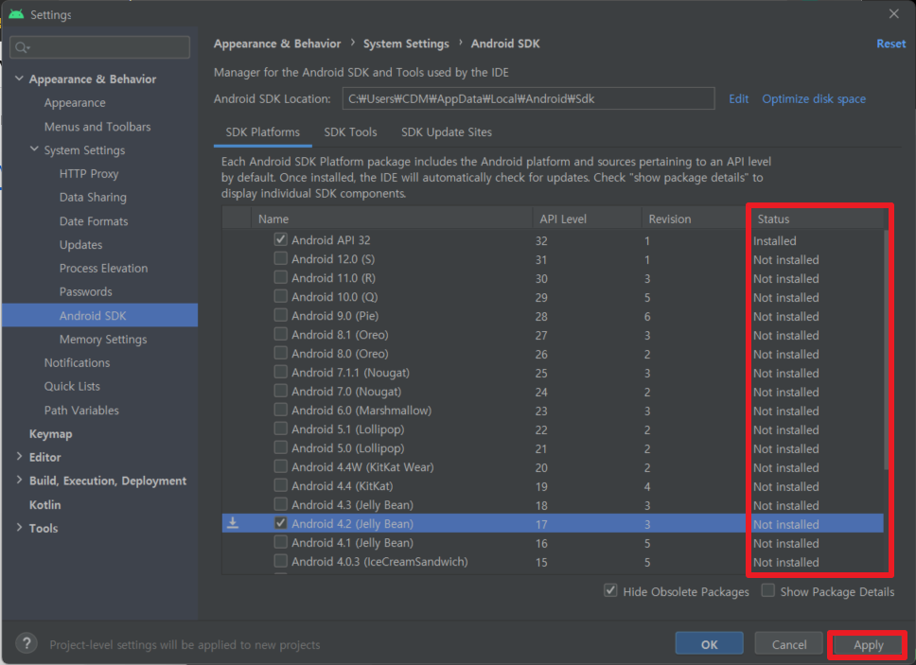Click the Reset link
This screenshot has height=665, width=916.
(890, 44)
